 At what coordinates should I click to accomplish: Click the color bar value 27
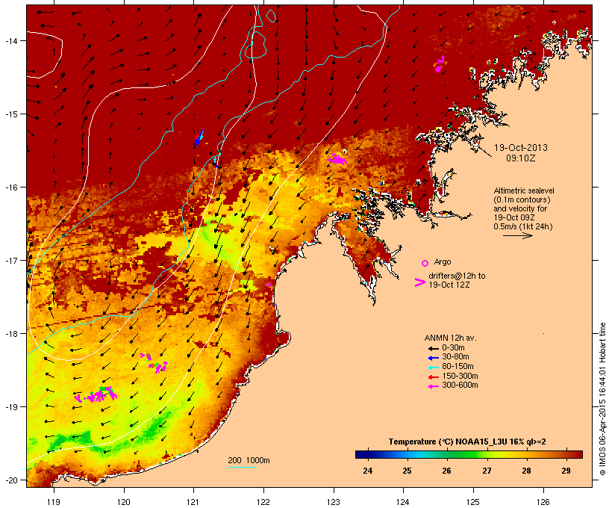coord(487,471)
